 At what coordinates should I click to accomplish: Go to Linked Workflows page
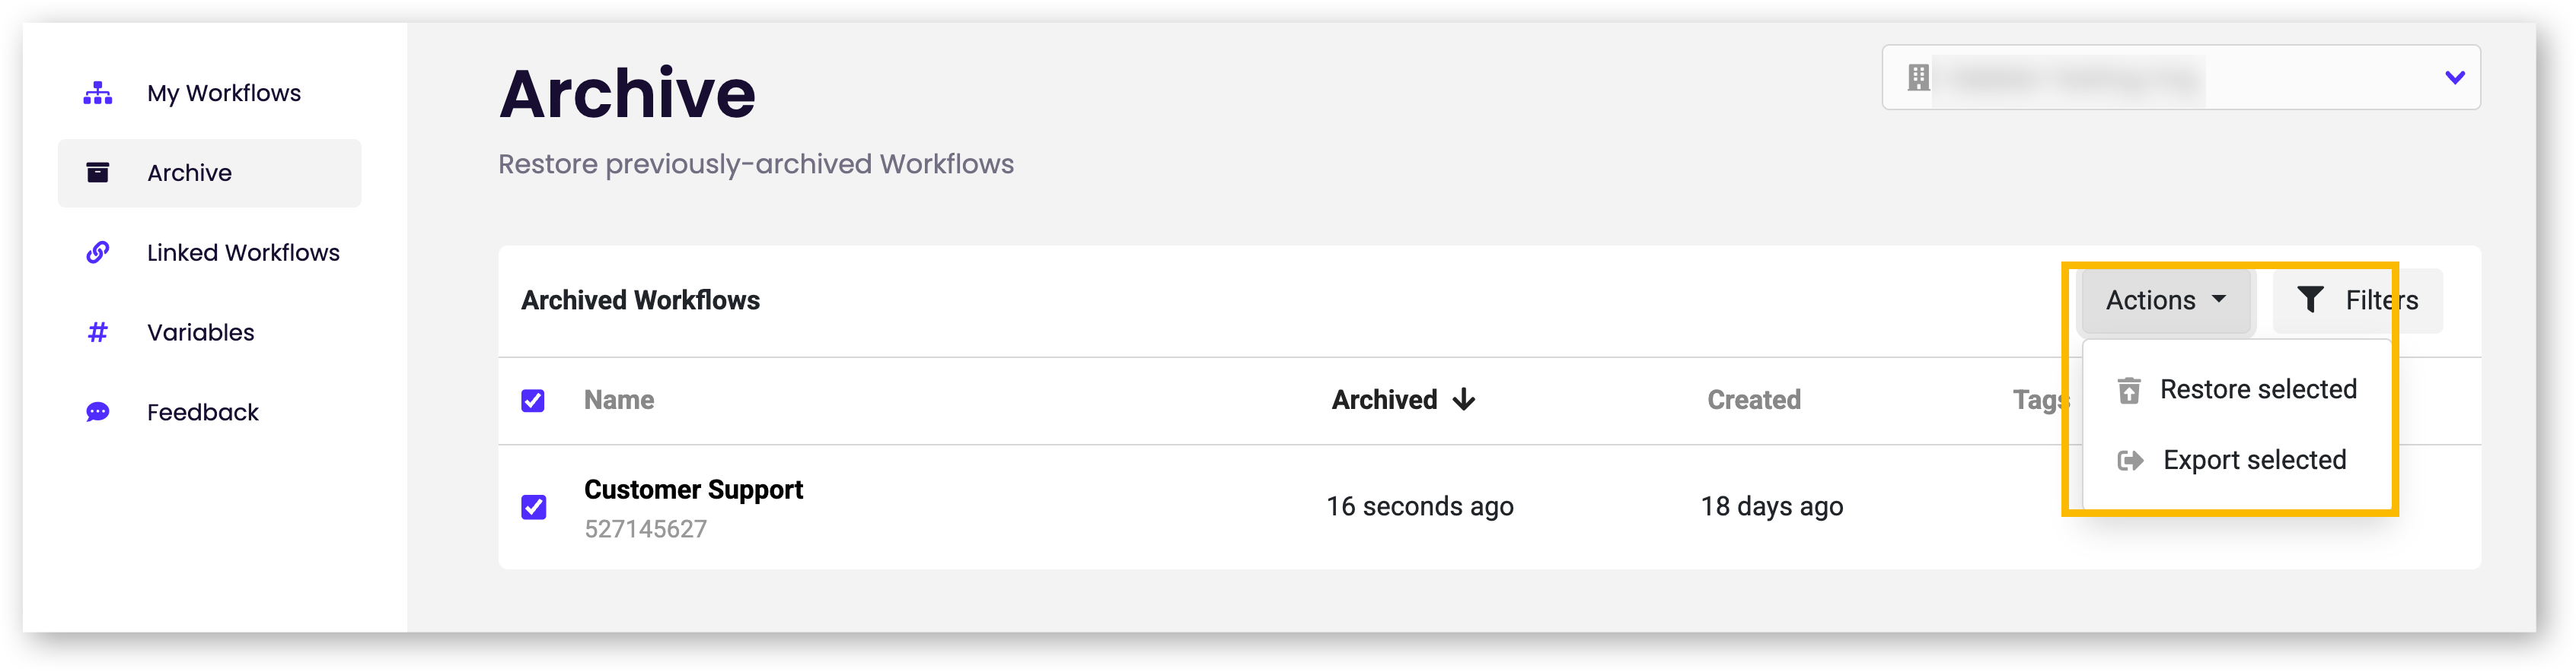coord(243,252)
